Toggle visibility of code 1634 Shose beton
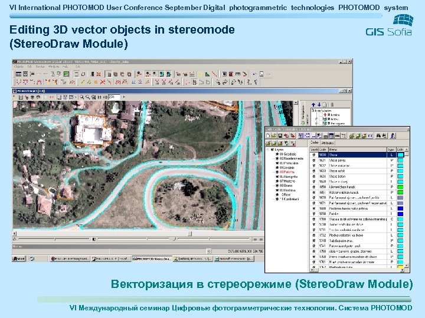Viewport: 425px width, 318px height. click(x=314, y=176)
